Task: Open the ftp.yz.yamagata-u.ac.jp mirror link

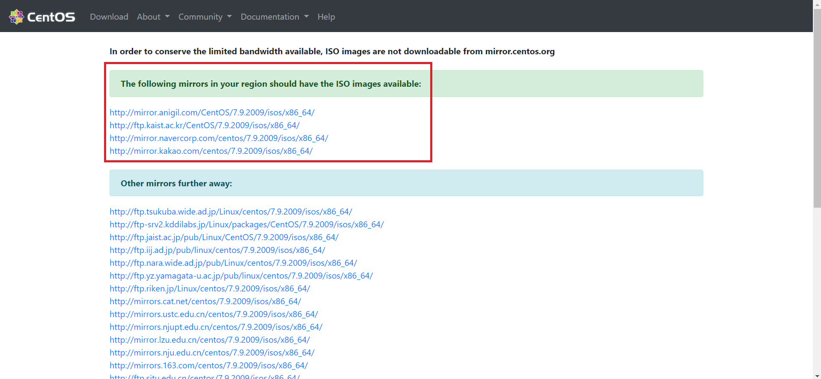Action: (241, 276)
